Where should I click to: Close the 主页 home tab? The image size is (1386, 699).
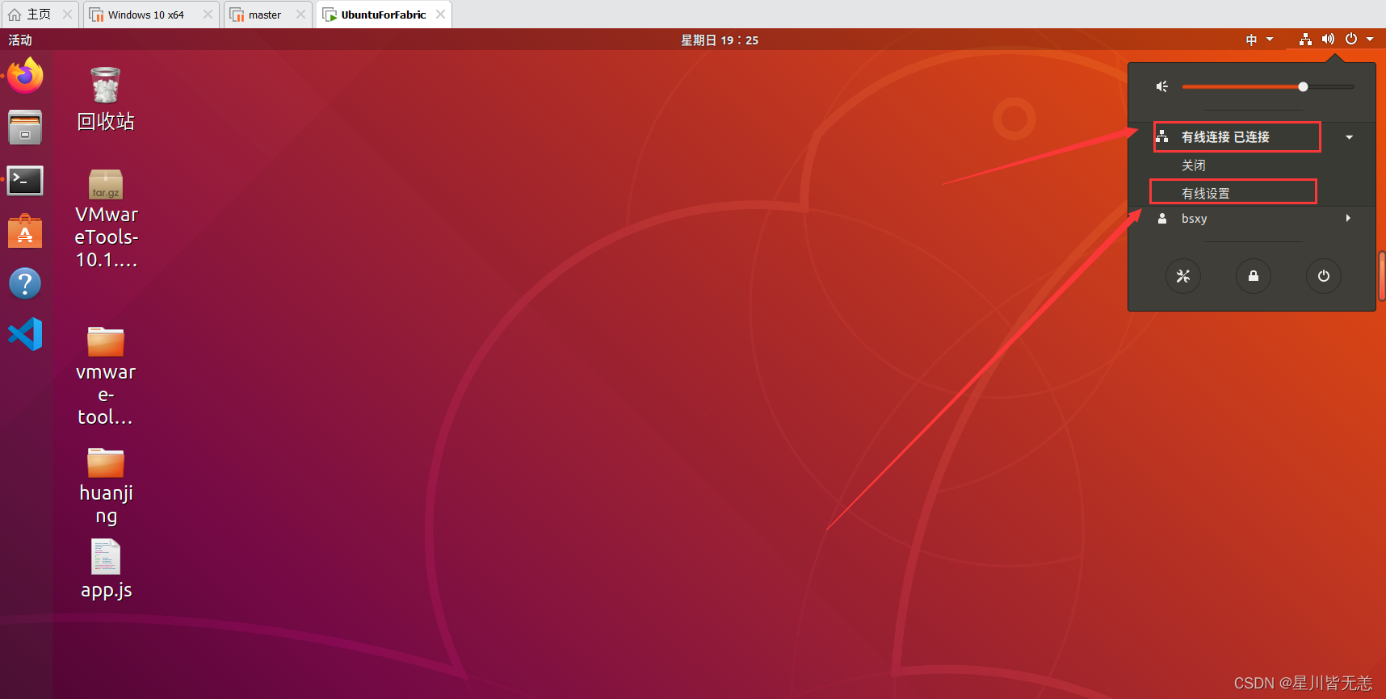(67, 15)
